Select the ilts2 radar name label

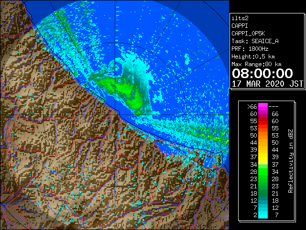[x=240, y=18]
